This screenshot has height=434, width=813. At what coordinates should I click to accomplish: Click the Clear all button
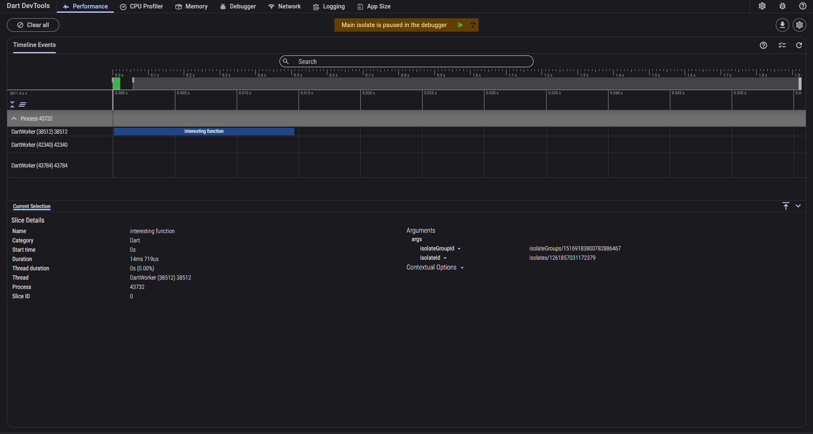point(33,25)
